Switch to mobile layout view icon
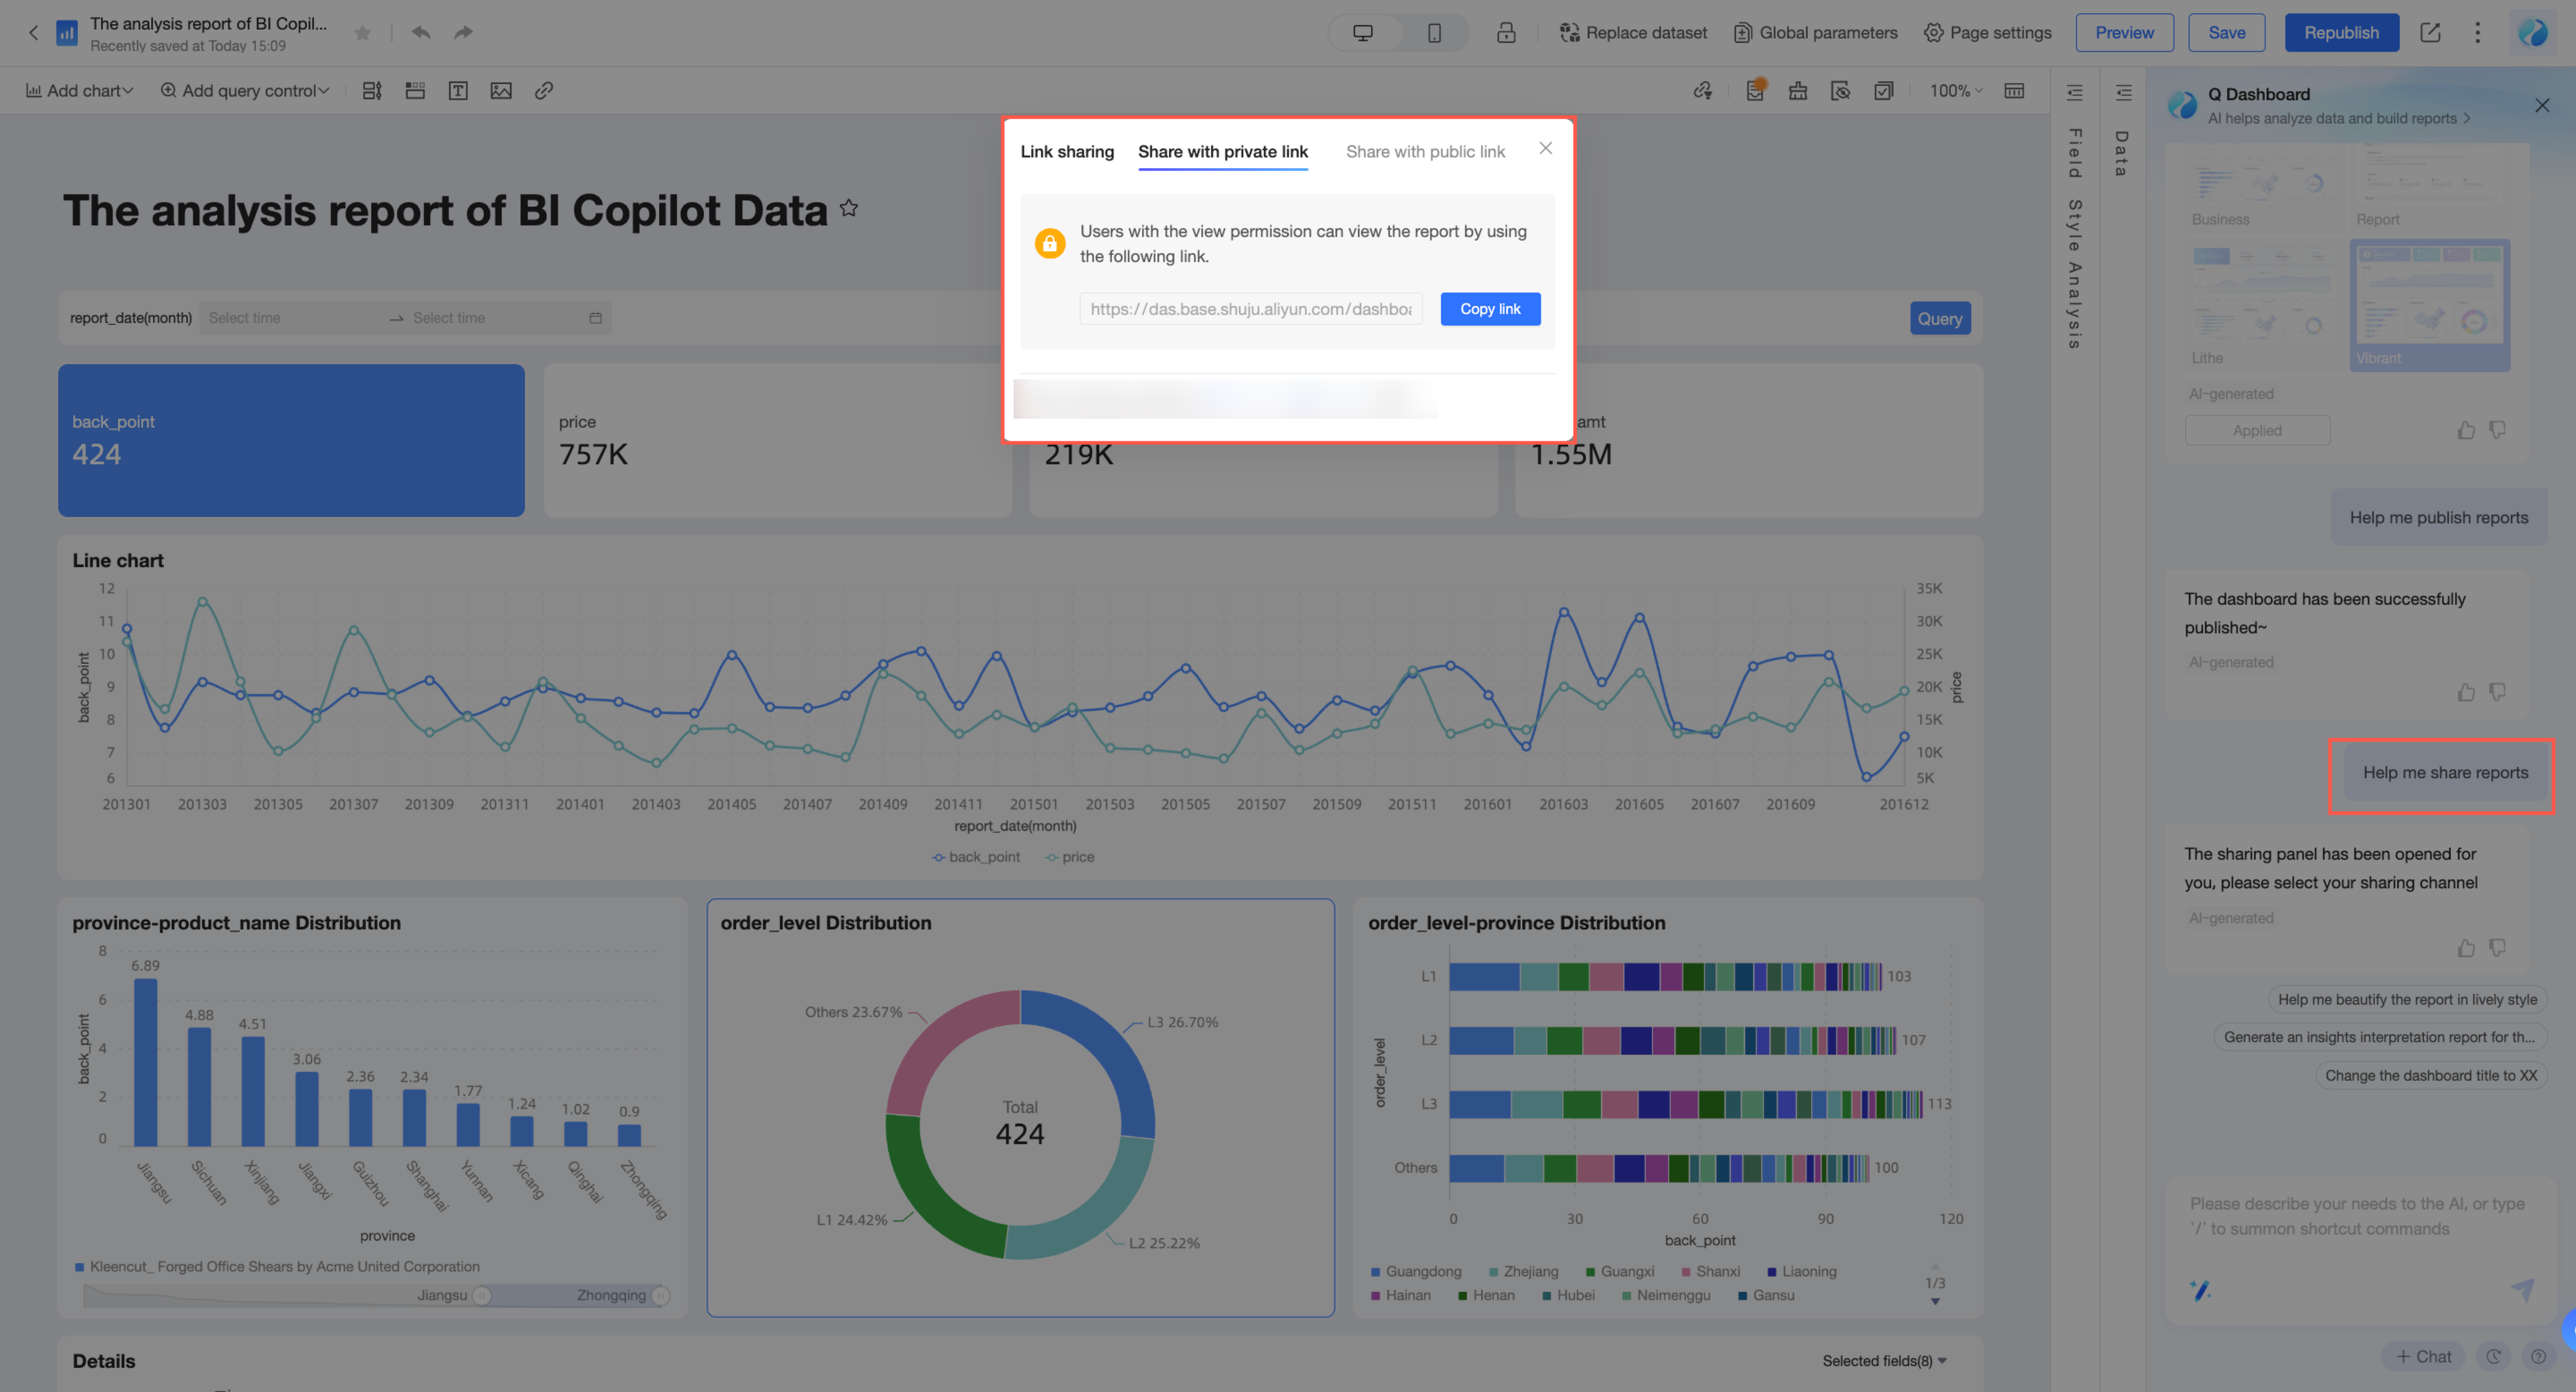The width and height of the screenshot is (2576, 1392). pos(1434,33)
